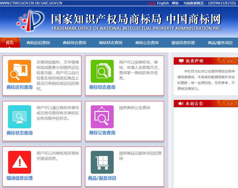Open 错误信息反馈 in the navigation bar

(183, 43)
